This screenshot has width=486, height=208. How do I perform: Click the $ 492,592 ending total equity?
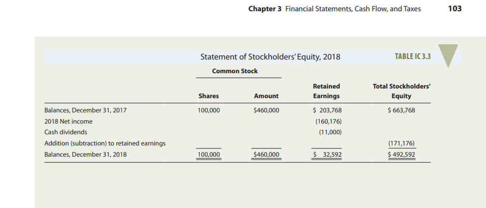coord(401,154)
